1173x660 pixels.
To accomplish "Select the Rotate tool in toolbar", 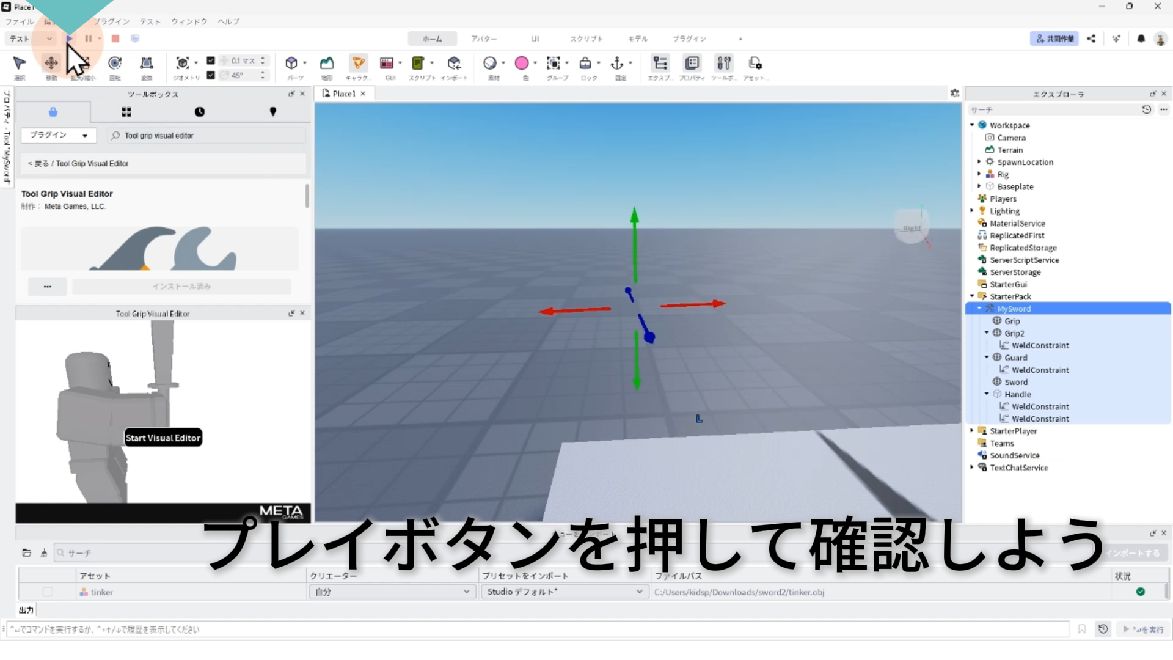I will pyautogui.click(x=115, y=64).
